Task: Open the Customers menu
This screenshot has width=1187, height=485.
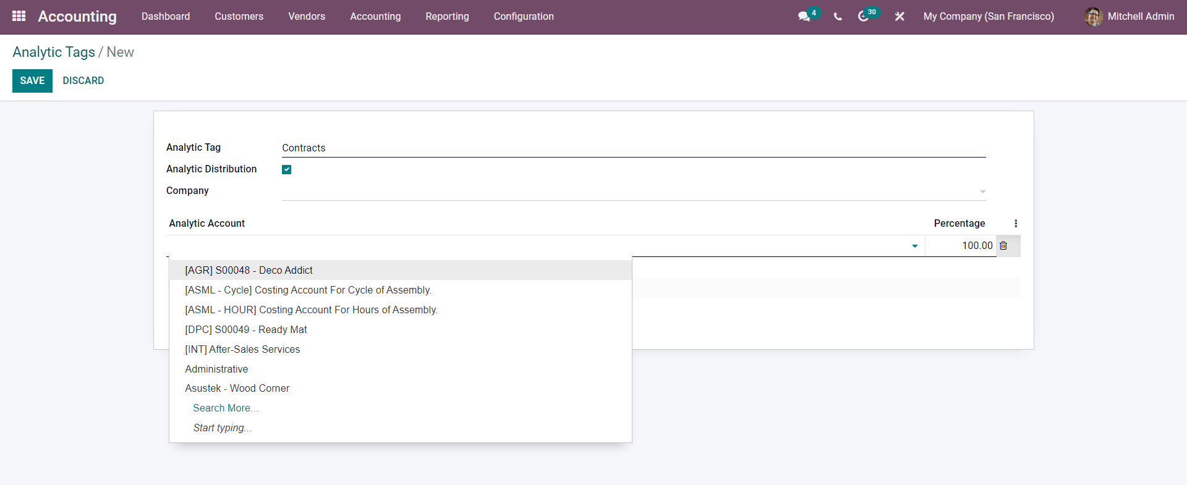Action: point(239,17)
